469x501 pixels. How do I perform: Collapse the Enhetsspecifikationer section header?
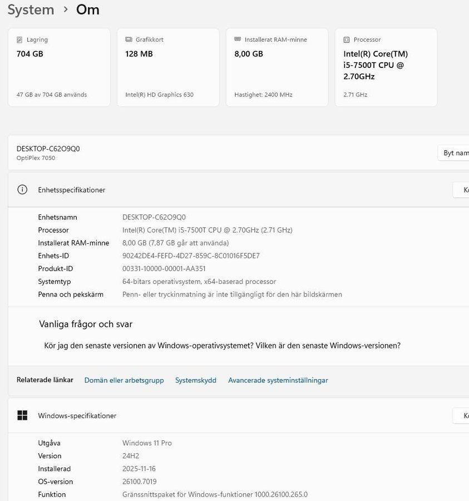(223, 190)
